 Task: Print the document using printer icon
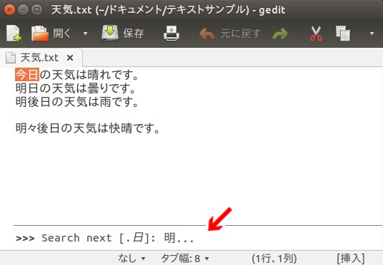click(x=171, y=33)
